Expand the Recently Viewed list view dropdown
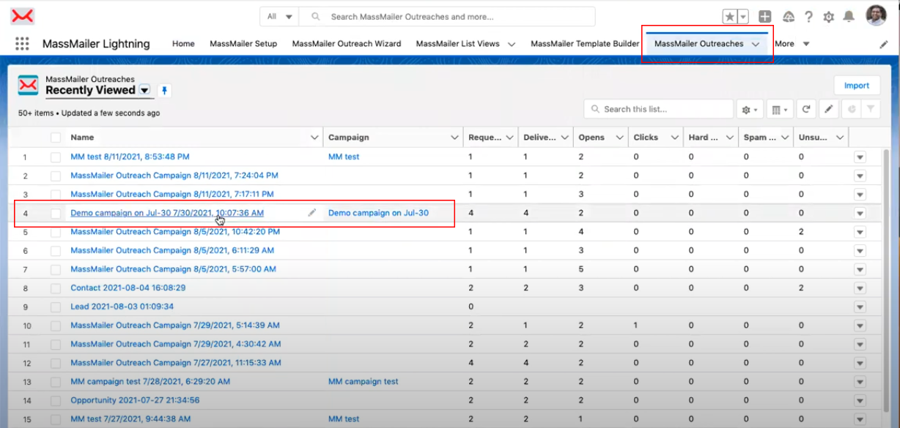 [145, 91]
